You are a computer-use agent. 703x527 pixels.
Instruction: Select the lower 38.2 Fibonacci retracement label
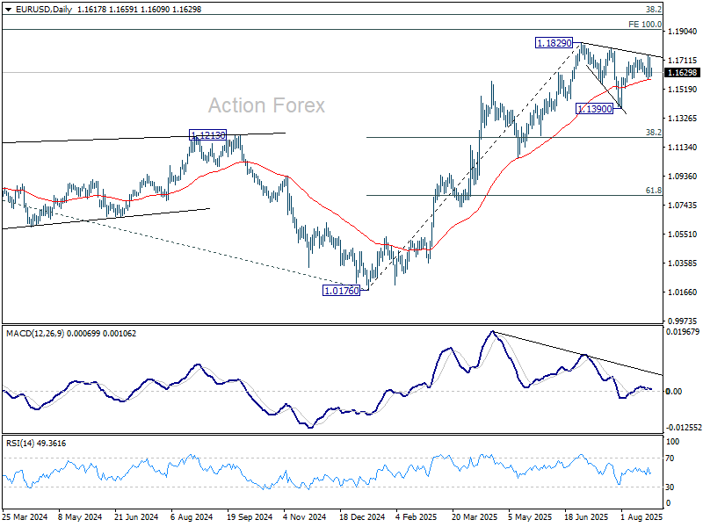click(x=653, y=133)
